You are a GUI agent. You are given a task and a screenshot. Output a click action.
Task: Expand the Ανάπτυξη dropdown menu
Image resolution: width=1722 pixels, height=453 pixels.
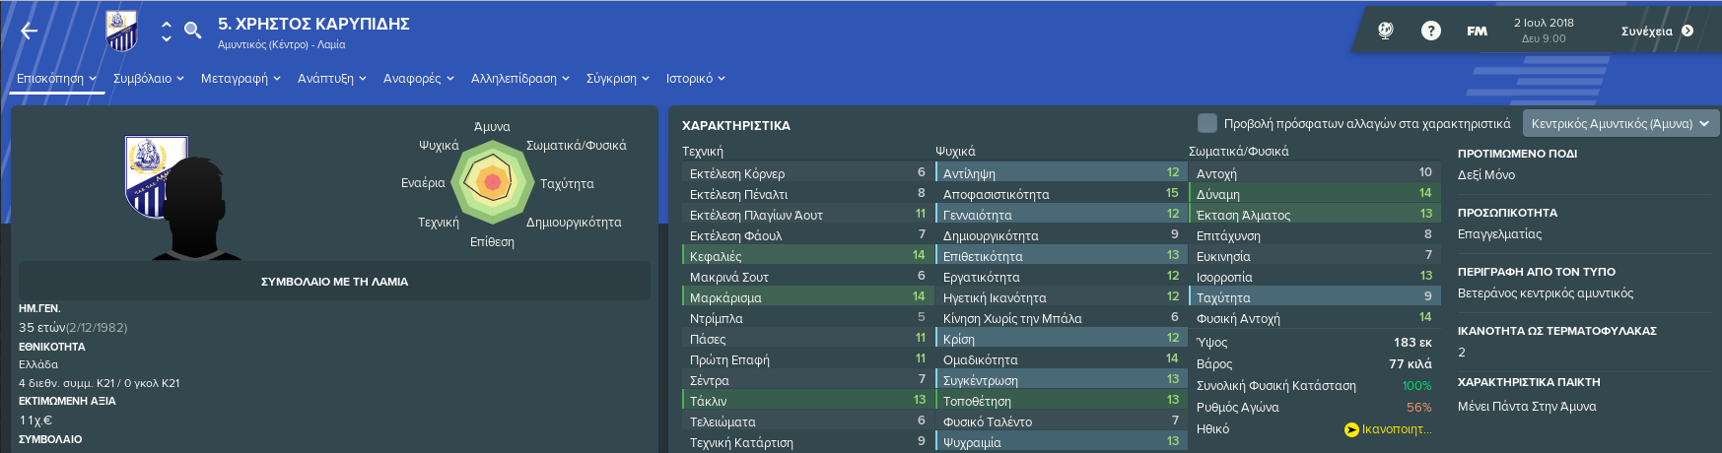pos(332,78)
